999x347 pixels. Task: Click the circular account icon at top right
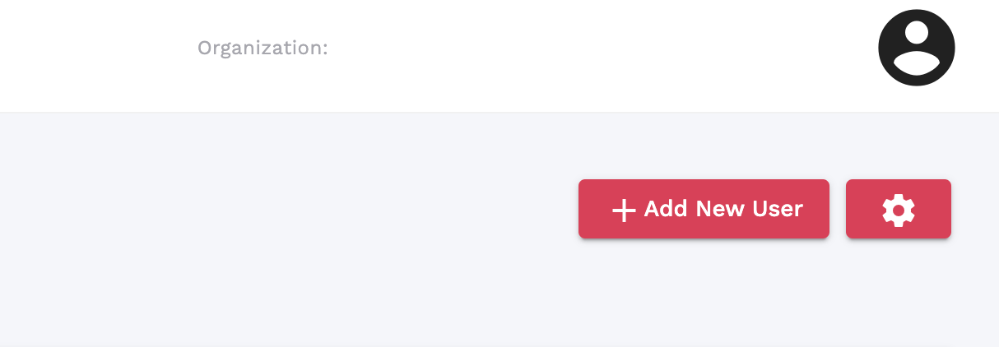(x=917, y=48)
